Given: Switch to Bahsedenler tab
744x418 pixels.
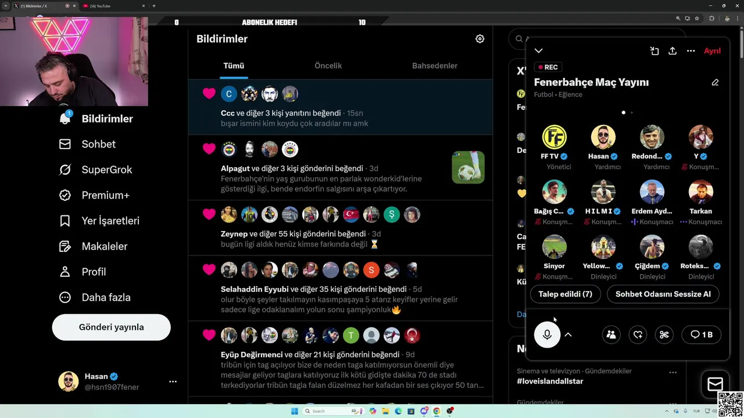Looking at the screenshot, I should click(x=435, y=66).
